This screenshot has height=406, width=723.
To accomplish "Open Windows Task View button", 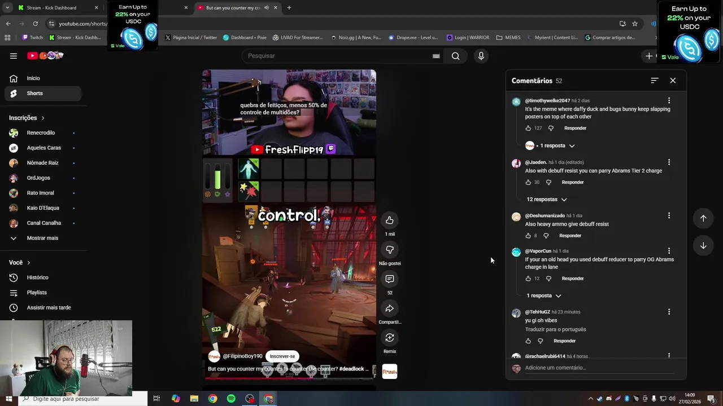I will [x=156, y=399].
